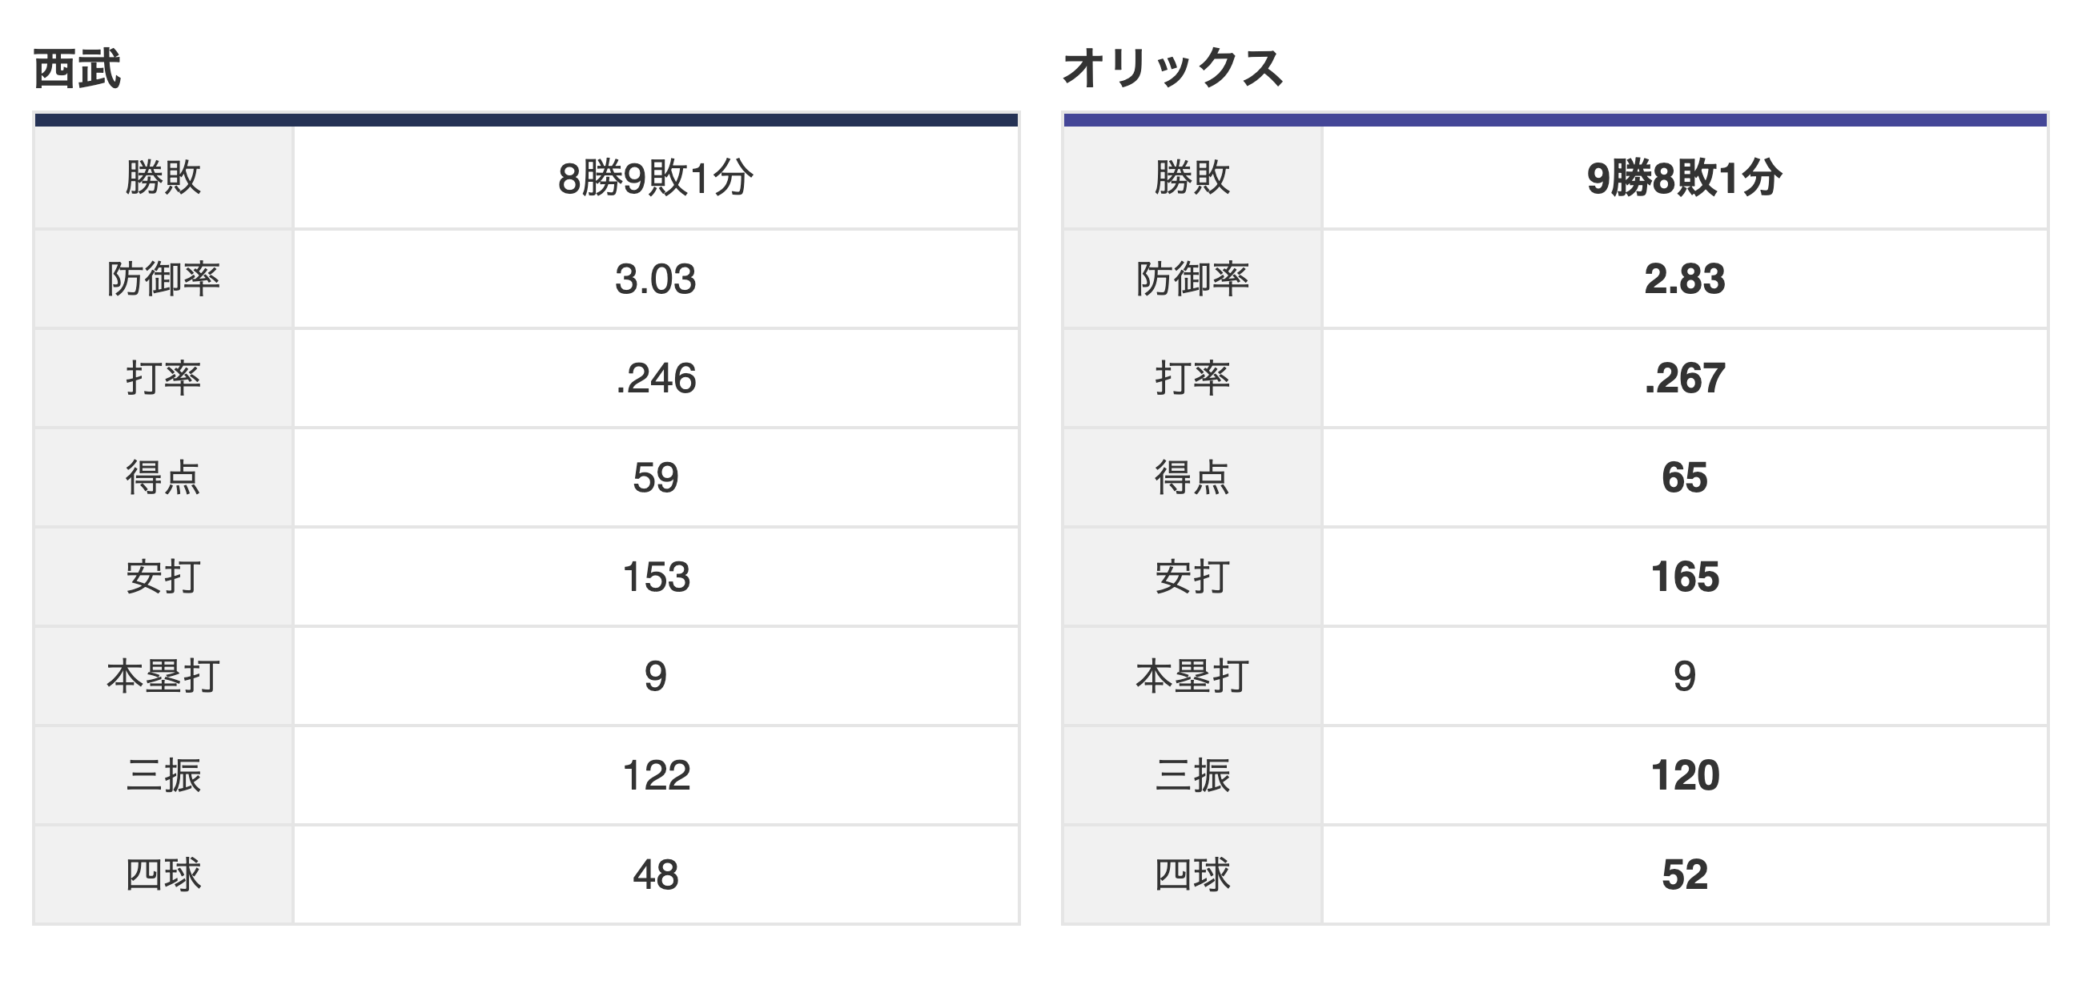Click the Seibu 打率 value .246
Screen dimensions: 2082x985
point(656,378)
